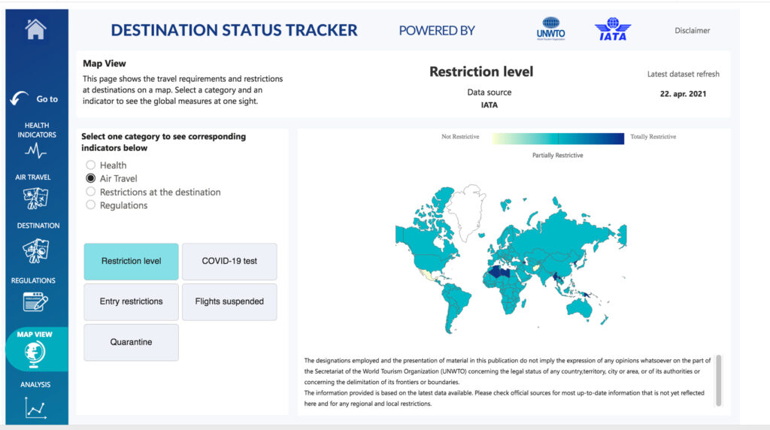
Task: Open the Home icon in sidebar
Action: coord(36,29)
